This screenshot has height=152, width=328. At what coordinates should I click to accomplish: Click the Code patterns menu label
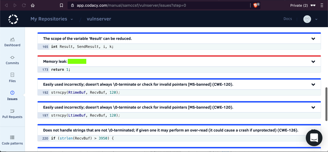click(12, 143)
